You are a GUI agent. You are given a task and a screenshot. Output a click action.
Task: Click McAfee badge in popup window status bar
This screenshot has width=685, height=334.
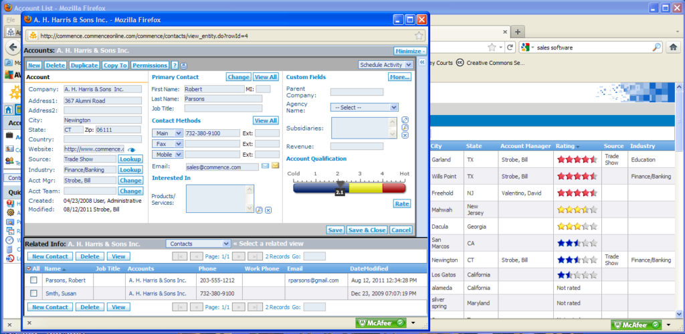tap(381, 323)
